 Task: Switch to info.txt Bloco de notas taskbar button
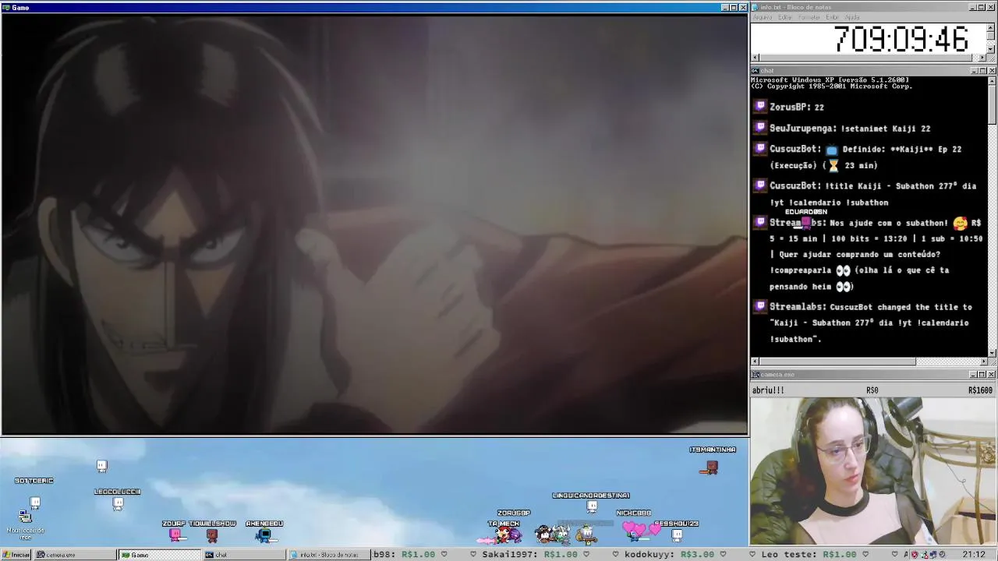pyautogui.click(x=327, y=555)
